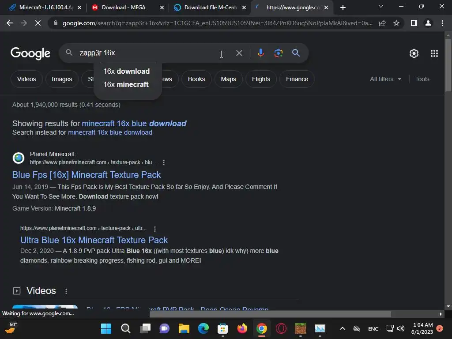Share this page icon in address bar
Viewport: 452px width, 339px height.
(x=382, y=23)
